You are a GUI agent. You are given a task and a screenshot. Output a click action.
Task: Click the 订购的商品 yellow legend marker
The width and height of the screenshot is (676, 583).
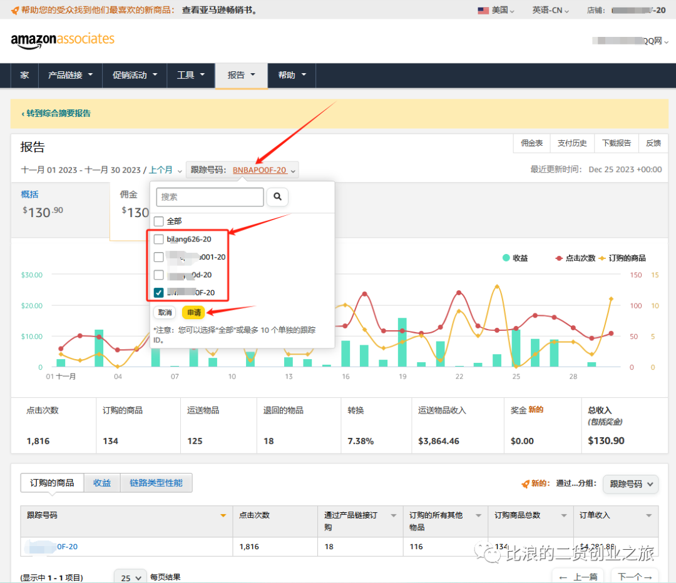[602, 258]
